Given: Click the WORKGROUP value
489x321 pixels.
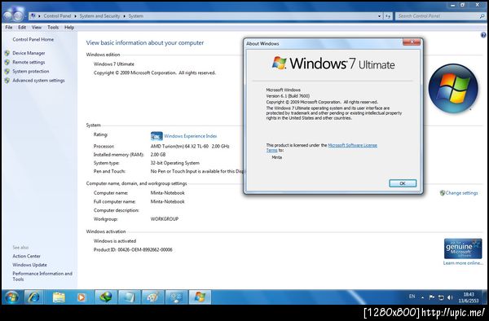Looking at the screenshot, I should point(165,219).
